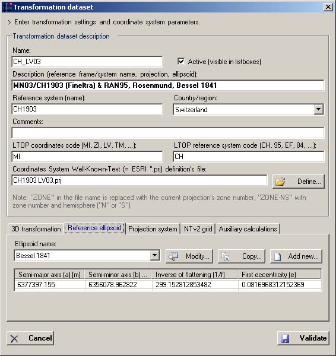Image resolution: width=336 pixels, height=356 pixels.
Task: Click the X icon on Cancel button
Action: pos(14,339)
